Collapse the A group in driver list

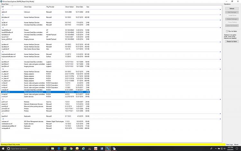tap(220, 10)
